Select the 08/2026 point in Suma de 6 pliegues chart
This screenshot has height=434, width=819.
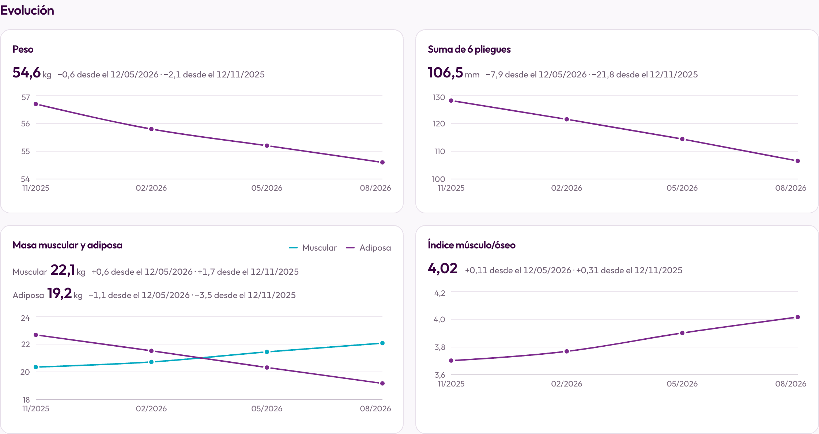798,161
